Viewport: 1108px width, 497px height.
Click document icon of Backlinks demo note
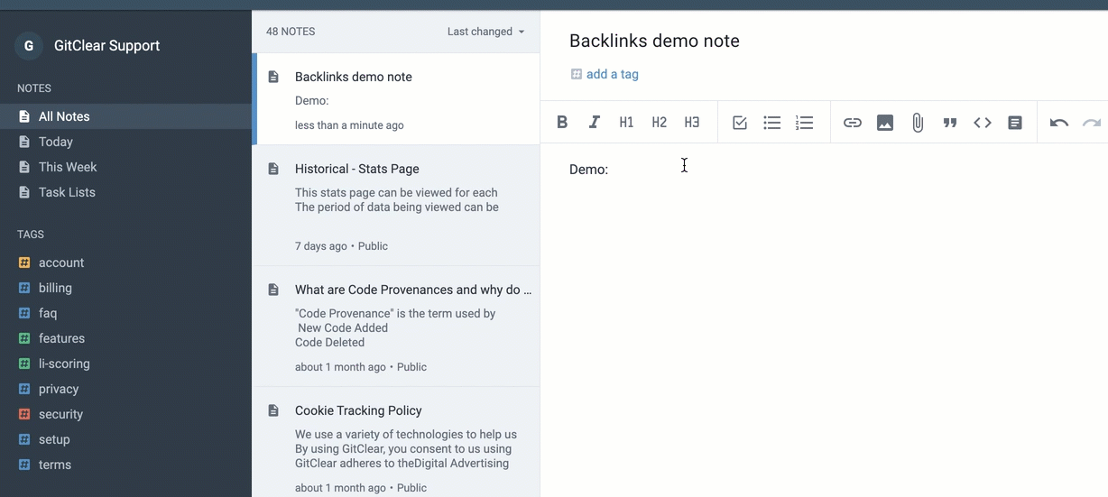pos(273,77)
